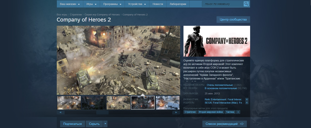The image size is (311, 128).
Task: Open the 'Новости' menu item
Action: click(x=158, y=4)
